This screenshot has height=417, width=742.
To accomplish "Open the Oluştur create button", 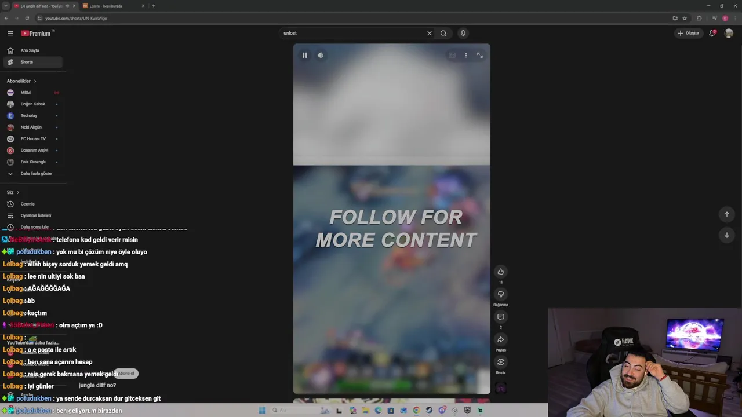I will click(x=689, y=33).
